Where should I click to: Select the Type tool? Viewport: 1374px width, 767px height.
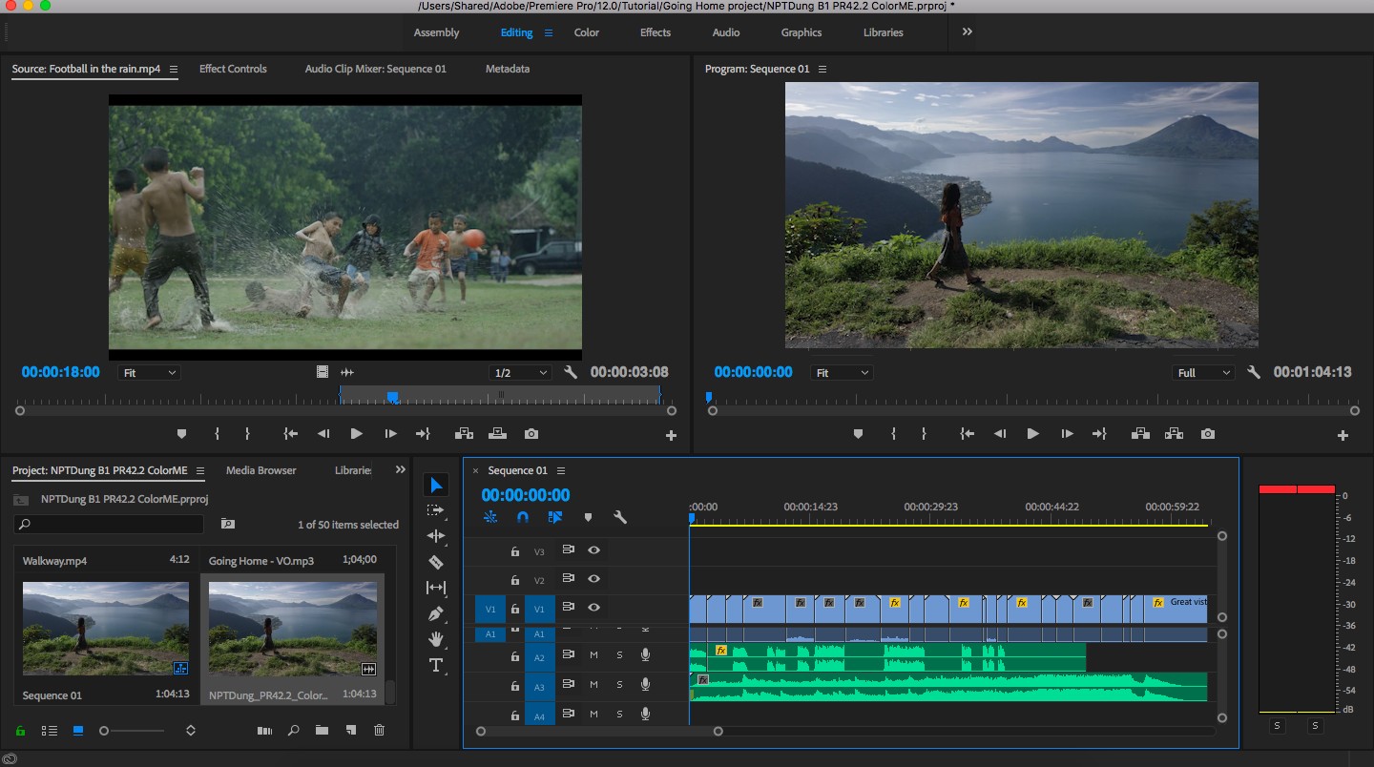(436, 665)
